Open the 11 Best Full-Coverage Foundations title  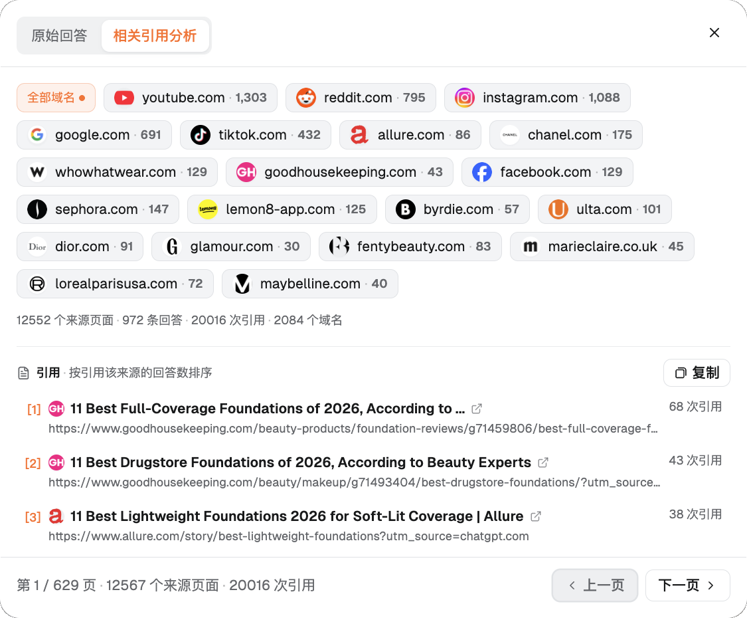[x=268, y=409]
